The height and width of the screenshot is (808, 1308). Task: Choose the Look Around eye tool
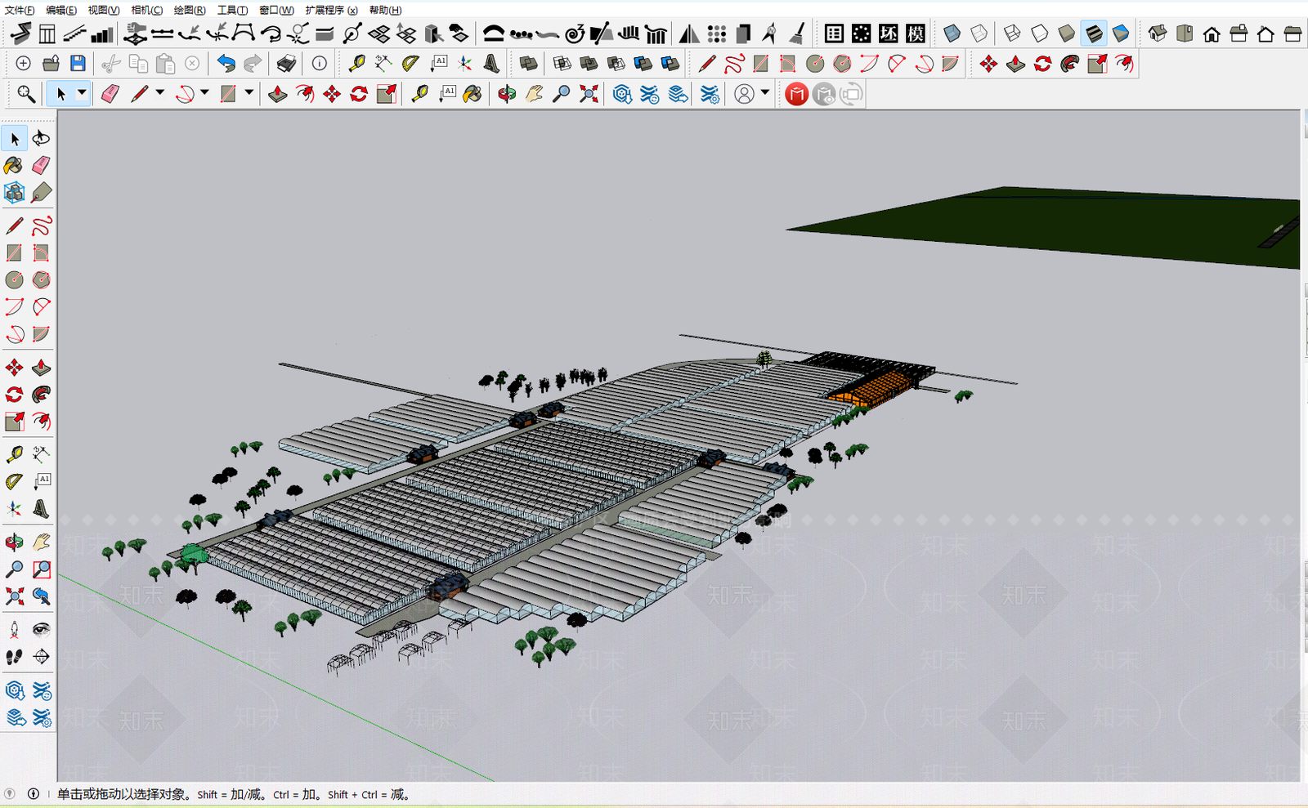pos(41,629)
